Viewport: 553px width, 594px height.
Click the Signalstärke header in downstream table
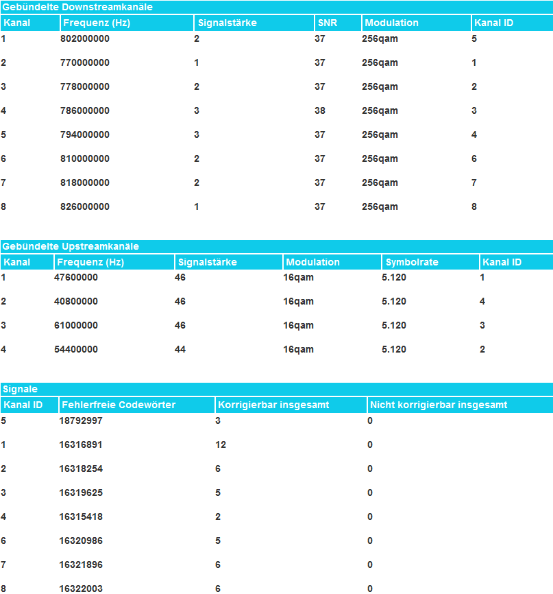[228, 23]
